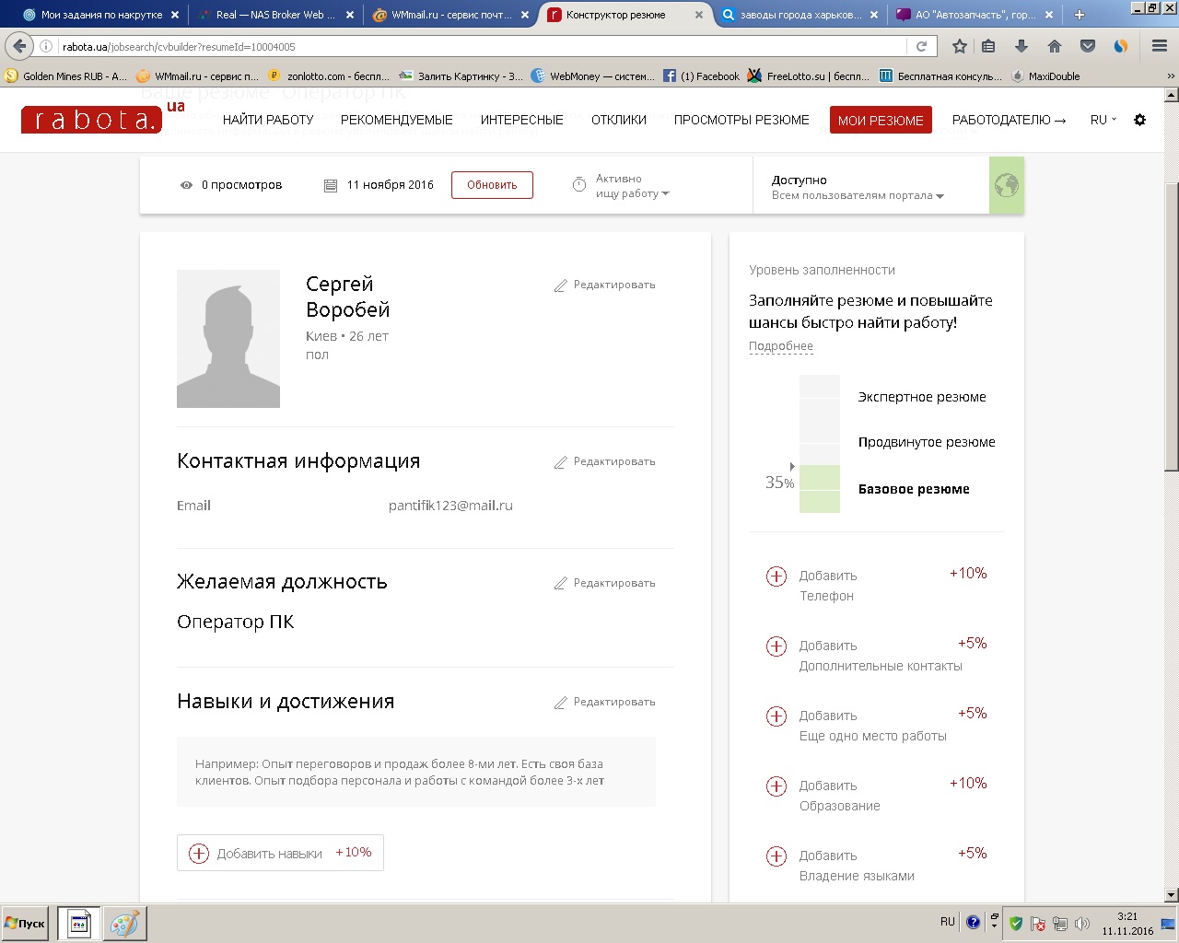Edit Контактная информация via Редактировать
The height and width of the screenshot is (943, 1179).
(605, 462)
